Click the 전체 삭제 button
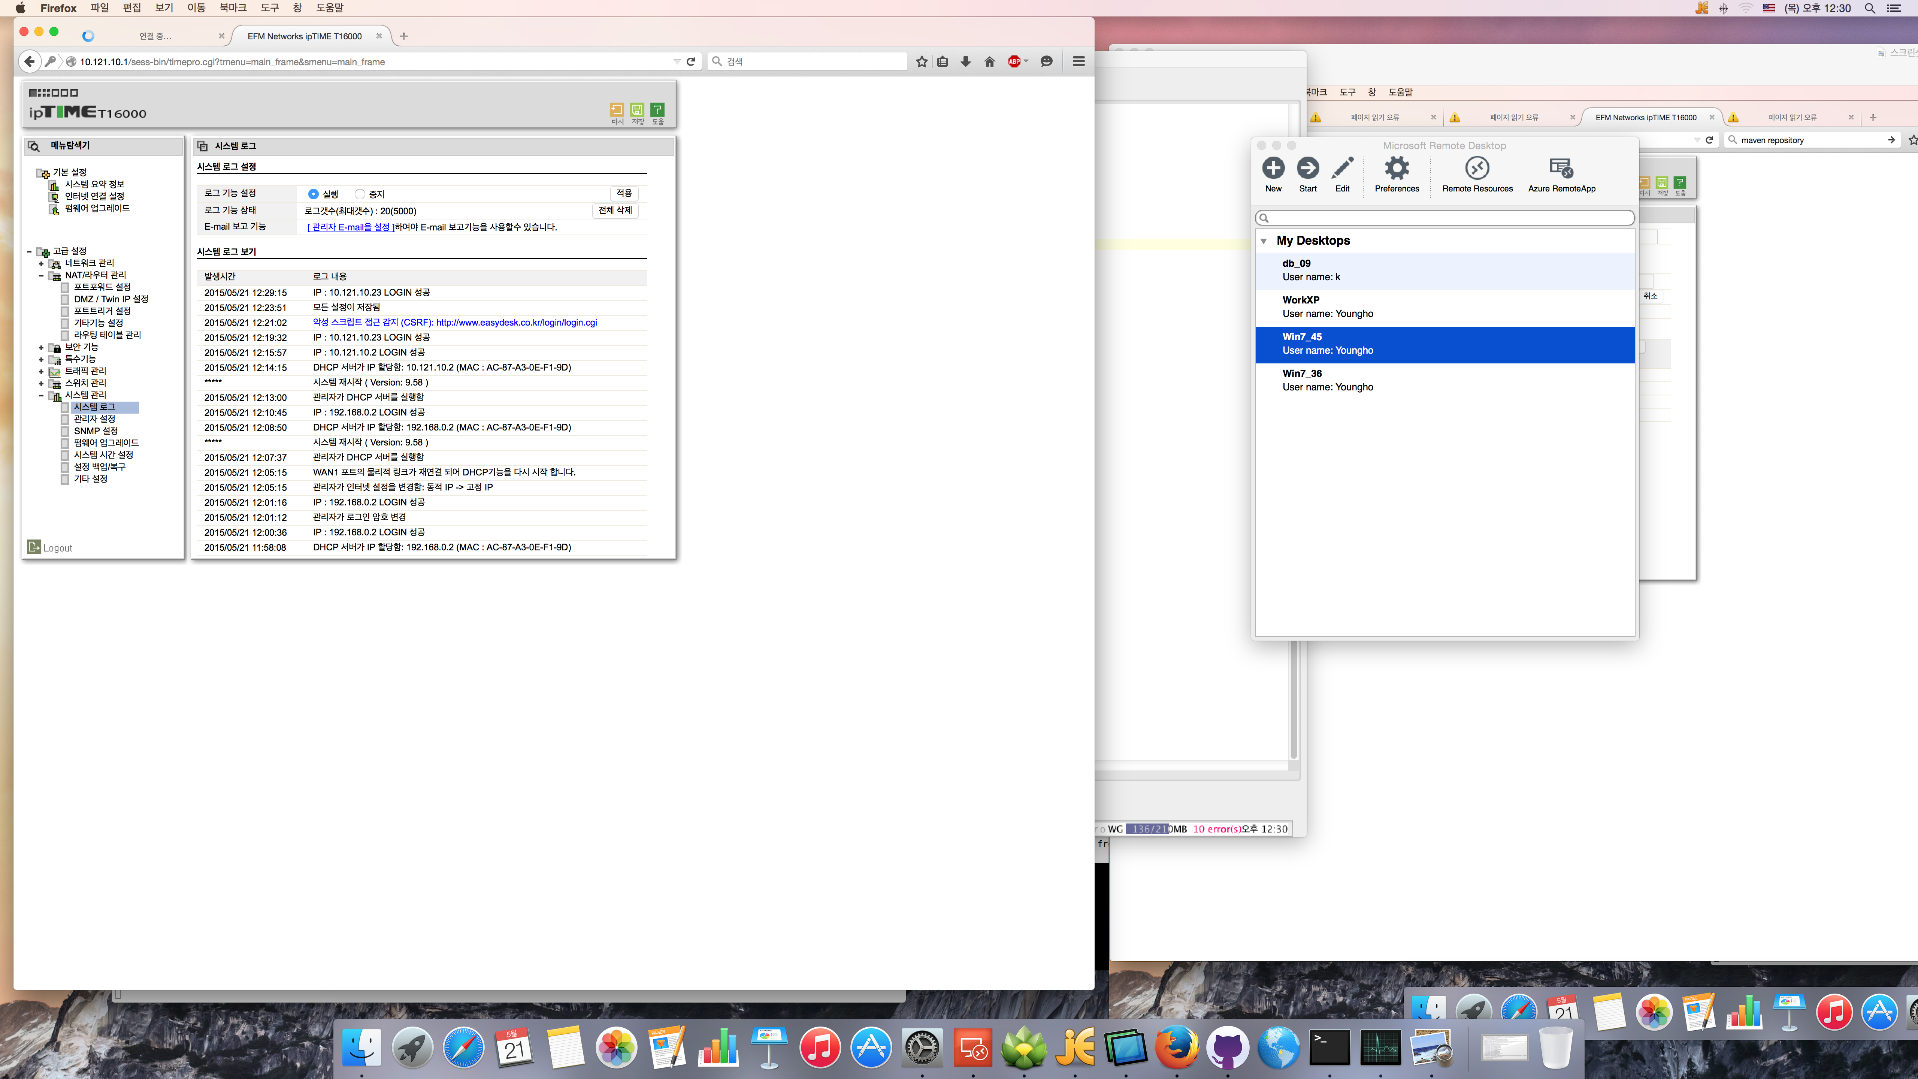Screen dimensions: 1918x1079 pos(615,211)
